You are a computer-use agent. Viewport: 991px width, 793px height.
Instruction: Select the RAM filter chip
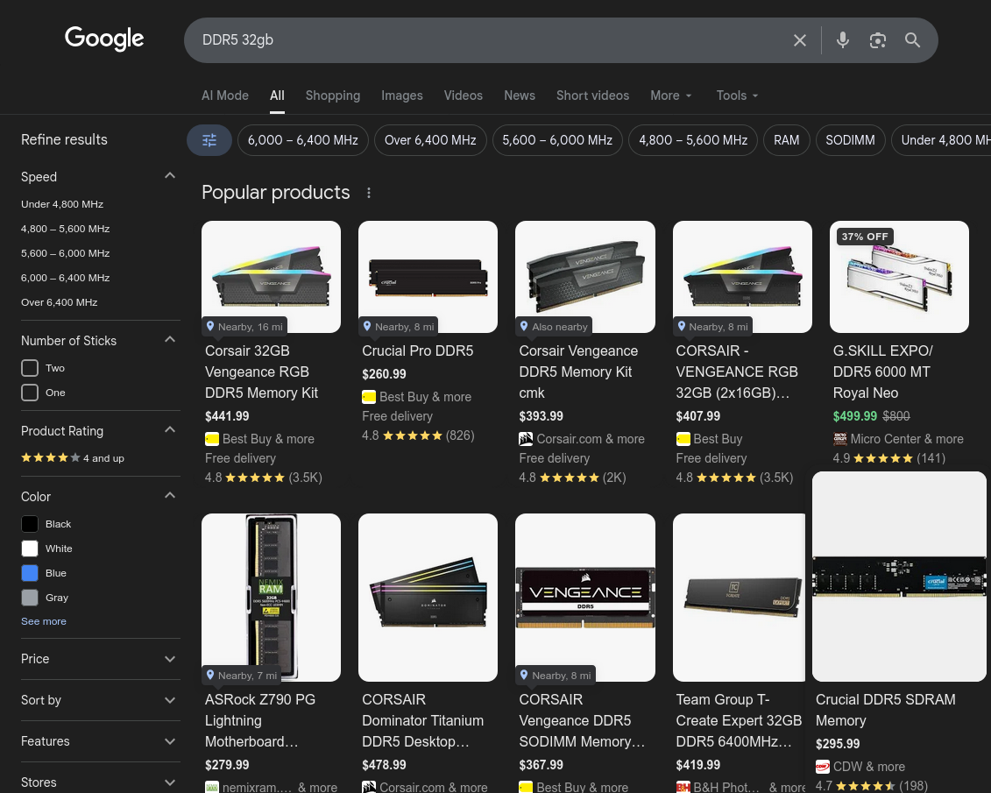[x=786, y=140]
